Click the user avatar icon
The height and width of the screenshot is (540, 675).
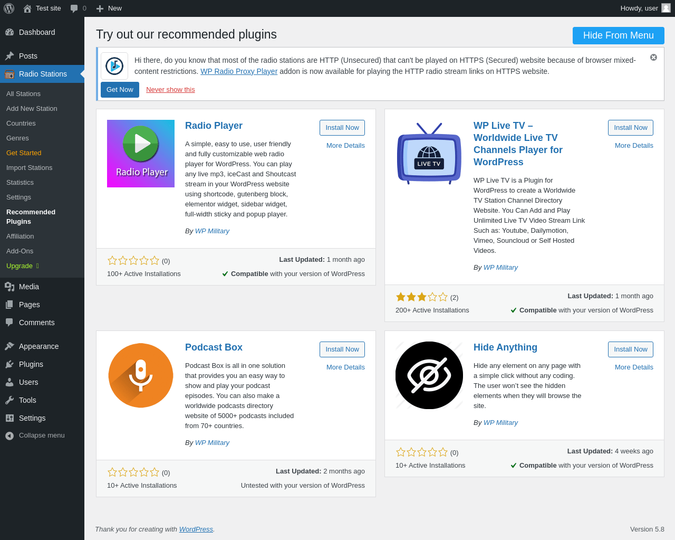(x=666, y=8)
